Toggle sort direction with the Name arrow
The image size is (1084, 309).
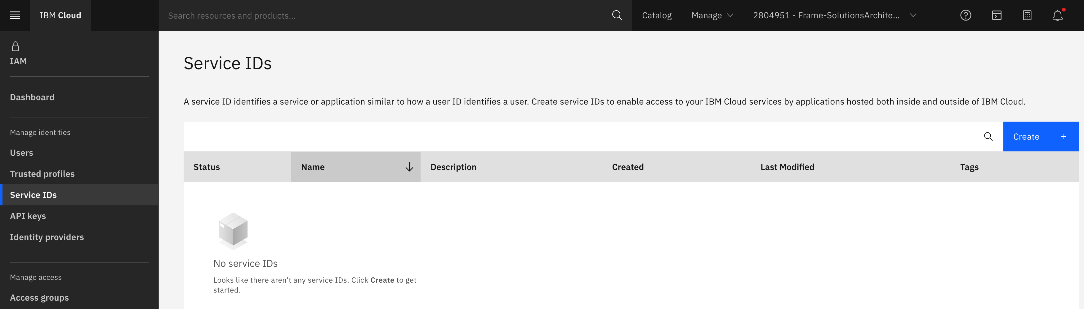[x=408, y=167]
